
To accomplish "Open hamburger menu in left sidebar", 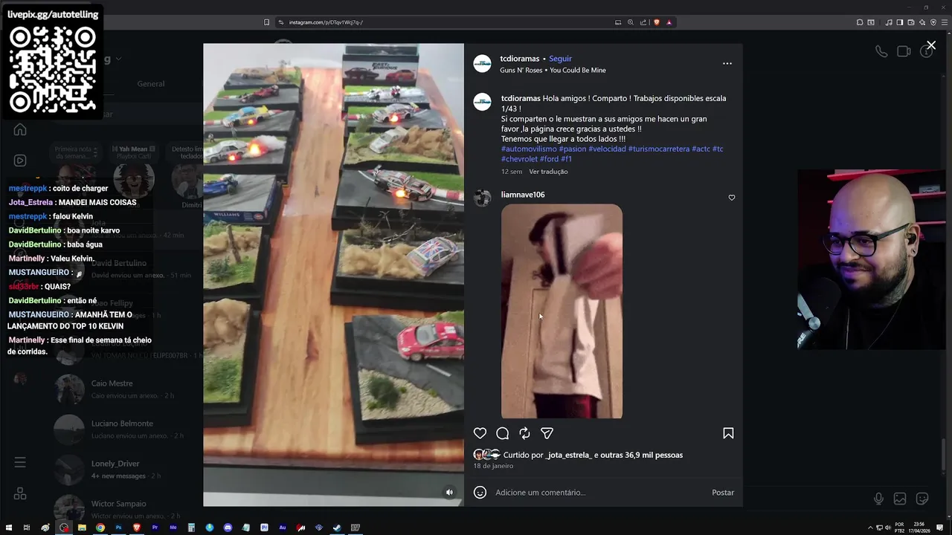I will [x=20, y=462].
